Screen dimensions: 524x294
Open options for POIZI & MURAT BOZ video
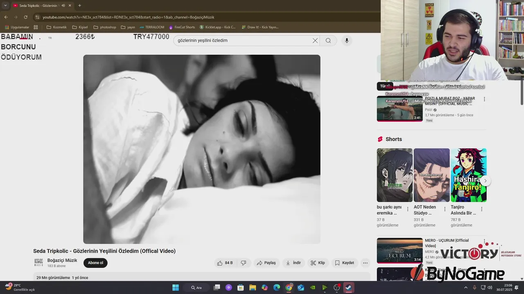[484, 99]
